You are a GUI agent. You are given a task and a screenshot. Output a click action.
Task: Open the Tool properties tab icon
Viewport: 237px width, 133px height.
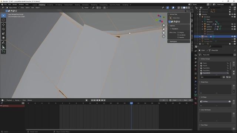(196, 51)
